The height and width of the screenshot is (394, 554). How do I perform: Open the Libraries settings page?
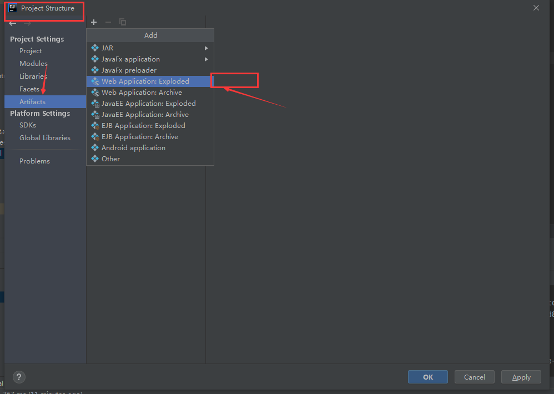tap(45, 76)
